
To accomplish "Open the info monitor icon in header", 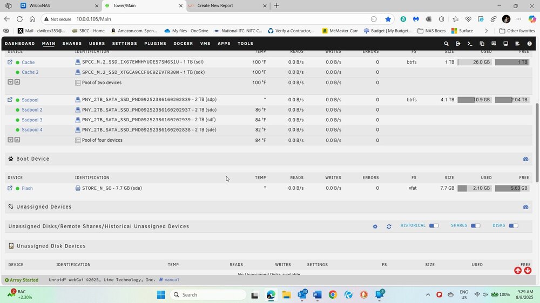I will pos(505,44).
